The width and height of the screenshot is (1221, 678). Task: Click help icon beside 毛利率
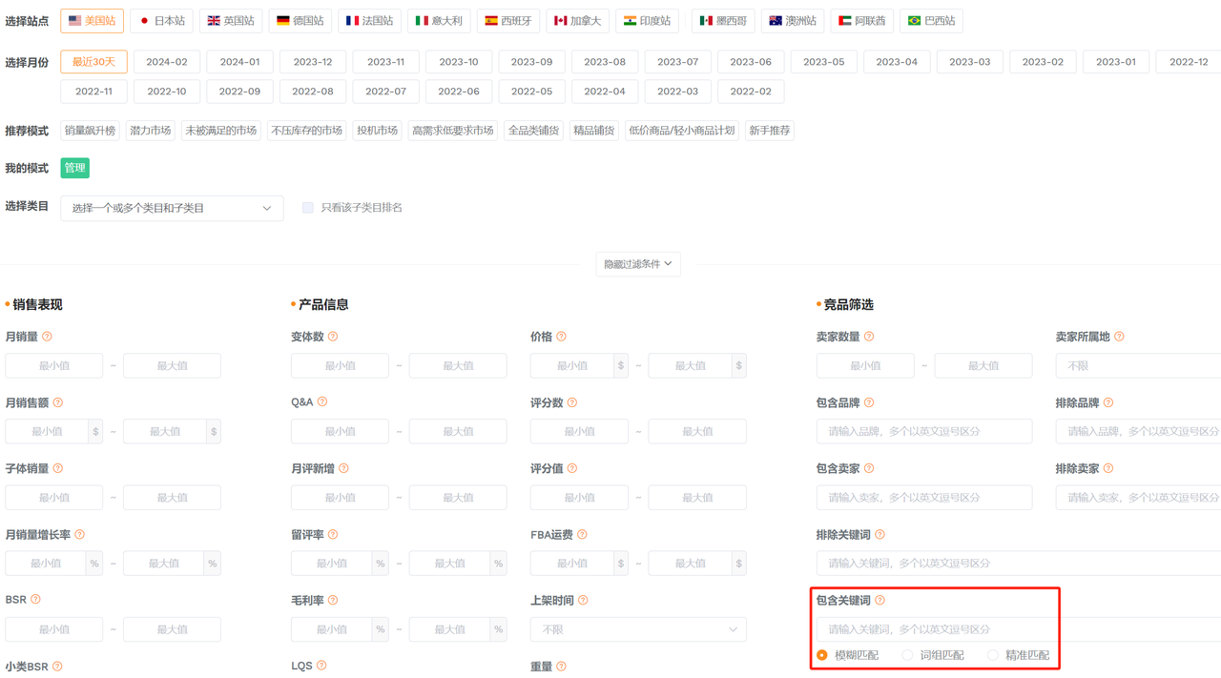tap(333, 601)
